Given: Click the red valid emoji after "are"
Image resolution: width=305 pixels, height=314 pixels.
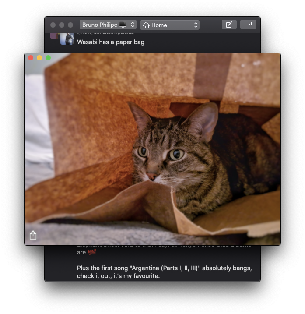Looking at the screenshot, I should coord(92,252).
